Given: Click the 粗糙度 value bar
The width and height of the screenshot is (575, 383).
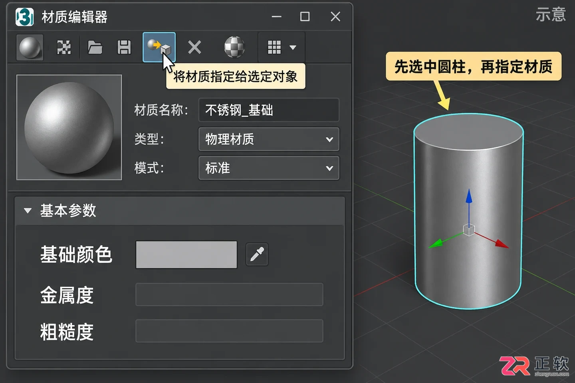Looking at the screenshot, I should click(229, 331).
